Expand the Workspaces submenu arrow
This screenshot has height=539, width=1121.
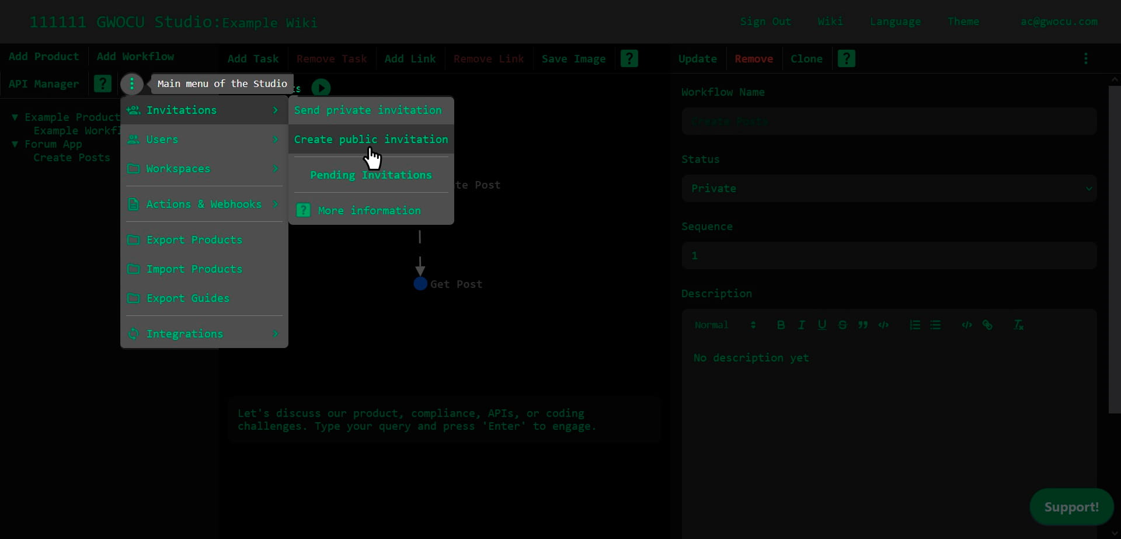coord(276,168)
